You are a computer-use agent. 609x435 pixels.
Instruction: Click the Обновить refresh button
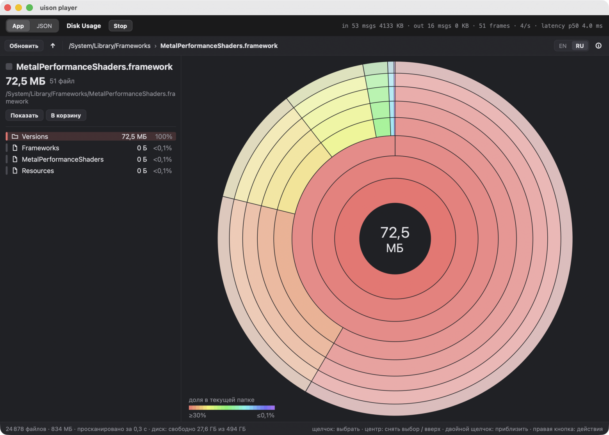24,46
